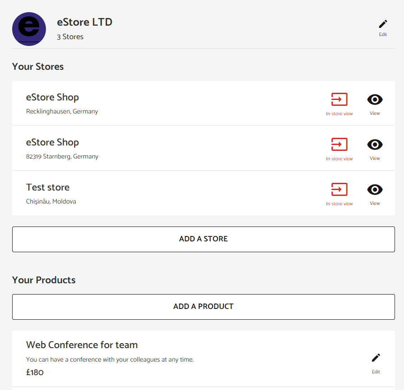Select the eStore Shop Starnberg store title

[52, 142]
